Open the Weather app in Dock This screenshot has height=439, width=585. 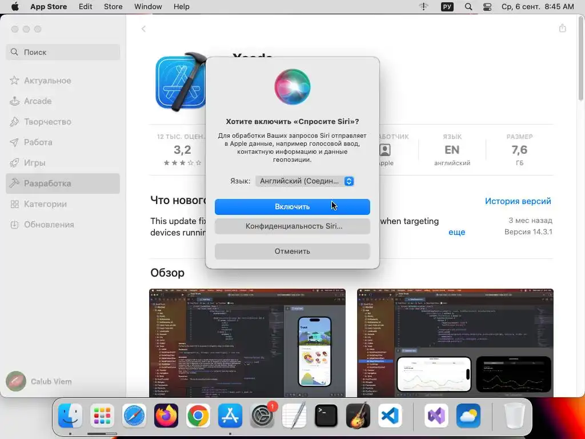[x=468, y=416]
